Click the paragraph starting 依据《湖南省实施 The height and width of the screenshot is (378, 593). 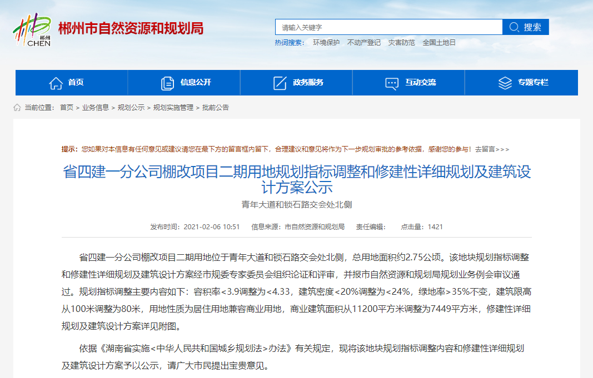point(297,357)
